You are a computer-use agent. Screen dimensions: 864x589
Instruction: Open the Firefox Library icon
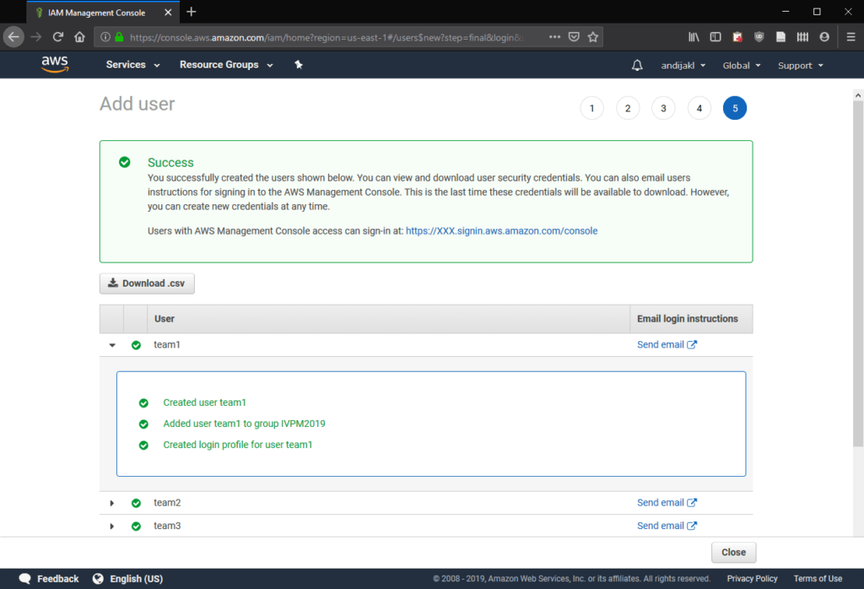click(694, 37)
